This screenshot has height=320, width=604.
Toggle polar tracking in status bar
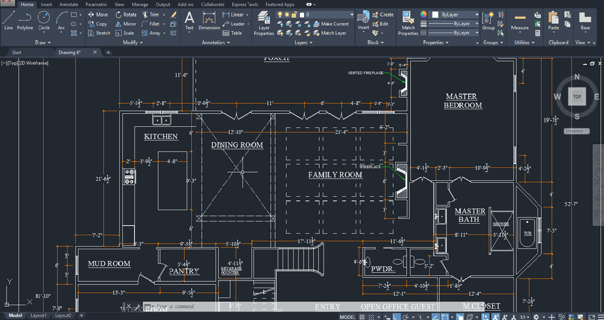coord(406,316)
